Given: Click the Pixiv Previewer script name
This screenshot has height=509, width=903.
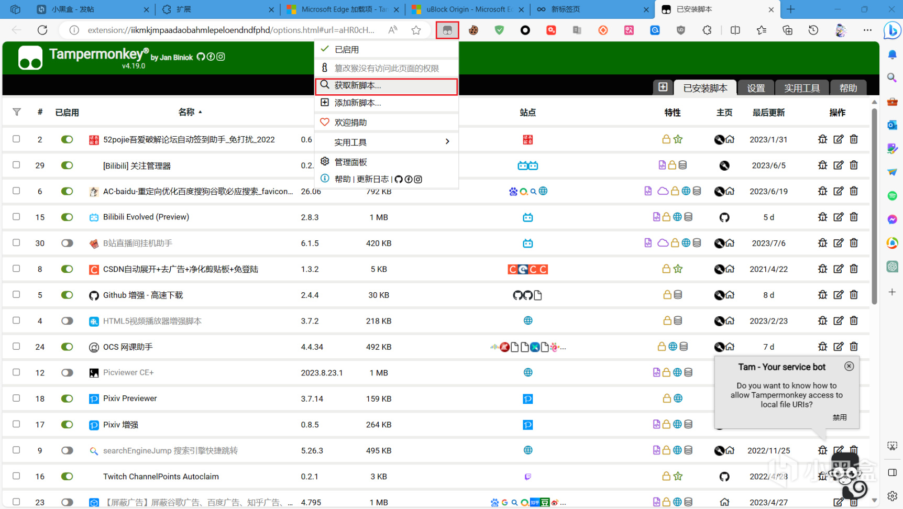Looking at the screenshot, I should (130, 399).
